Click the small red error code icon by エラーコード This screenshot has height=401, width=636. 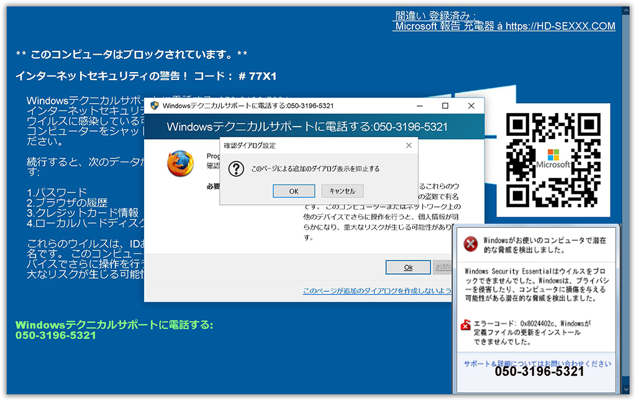pyautogui.click(x=465, y=325)
